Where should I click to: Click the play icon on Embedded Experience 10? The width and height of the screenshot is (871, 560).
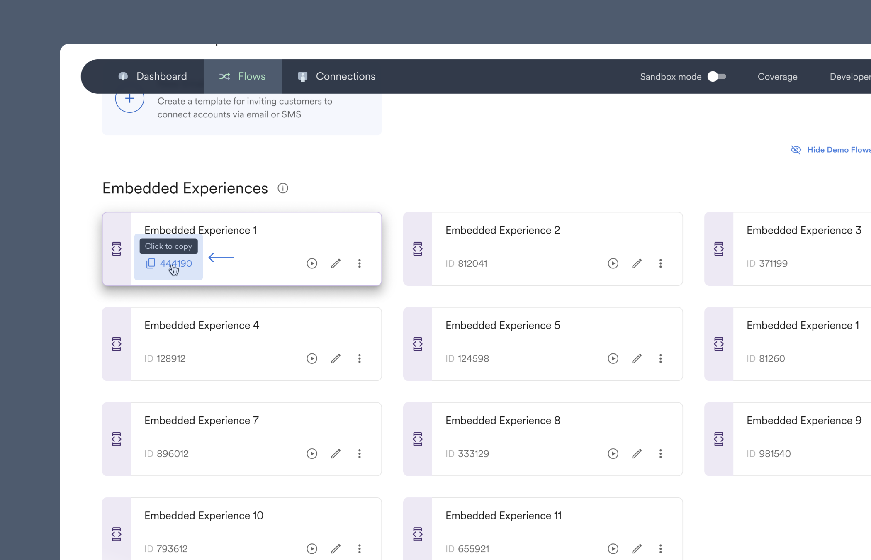coord(312,548)
